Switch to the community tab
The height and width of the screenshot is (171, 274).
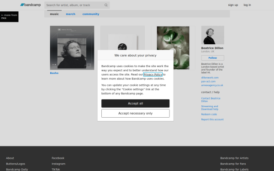point(91,14)
